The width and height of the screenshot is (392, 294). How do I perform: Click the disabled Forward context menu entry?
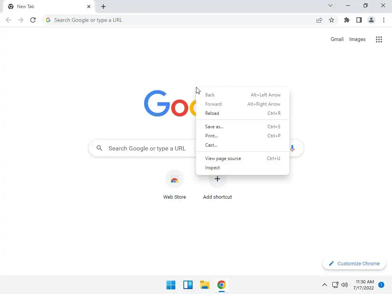[x=243, y=104]
